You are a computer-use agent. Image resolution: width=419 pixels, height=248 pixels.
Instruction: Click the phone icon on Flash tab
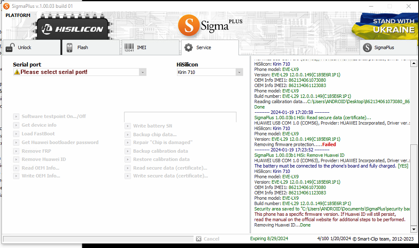click(70, 47)
